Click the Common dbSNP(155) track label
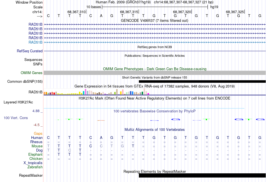Screen dimensions: 266x182 pos(25,82)
